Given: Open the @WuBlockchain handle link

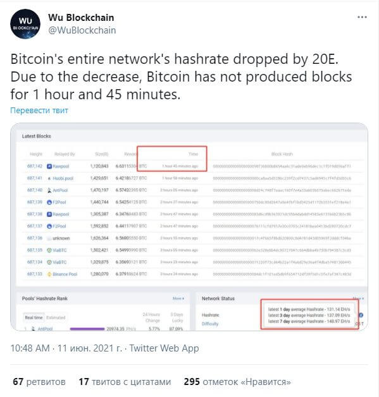Looking at the screenshot, I should [x=82, y=30].
